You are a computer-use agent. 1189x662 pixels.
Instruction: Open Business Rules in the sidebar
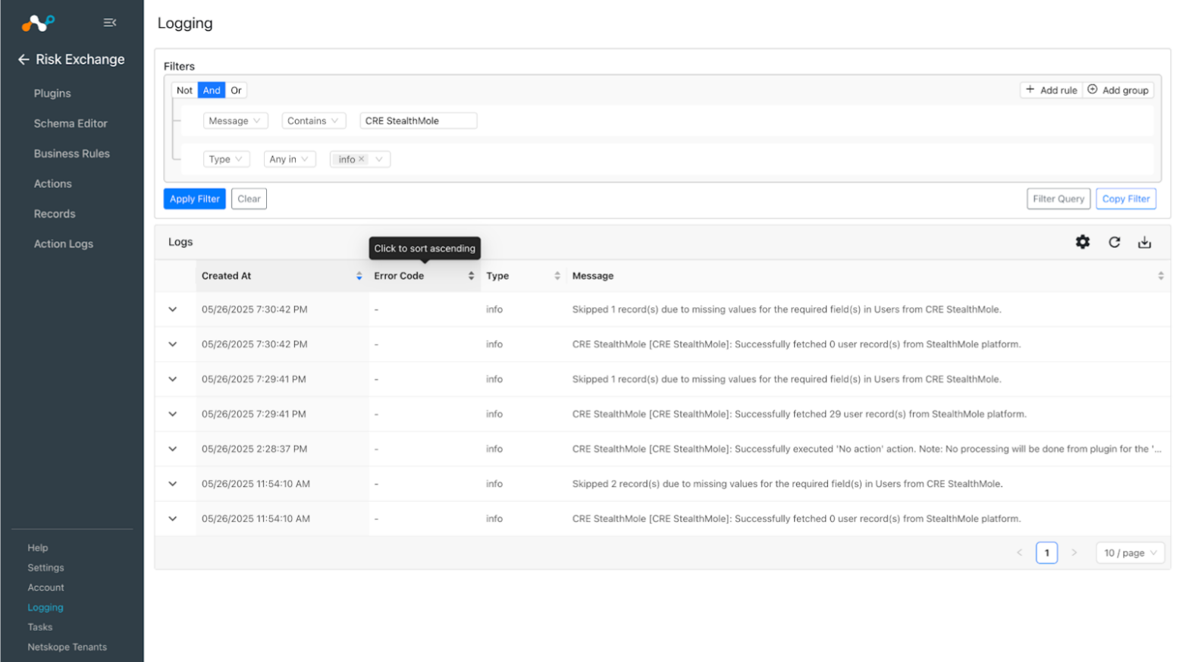click(72, 153)
